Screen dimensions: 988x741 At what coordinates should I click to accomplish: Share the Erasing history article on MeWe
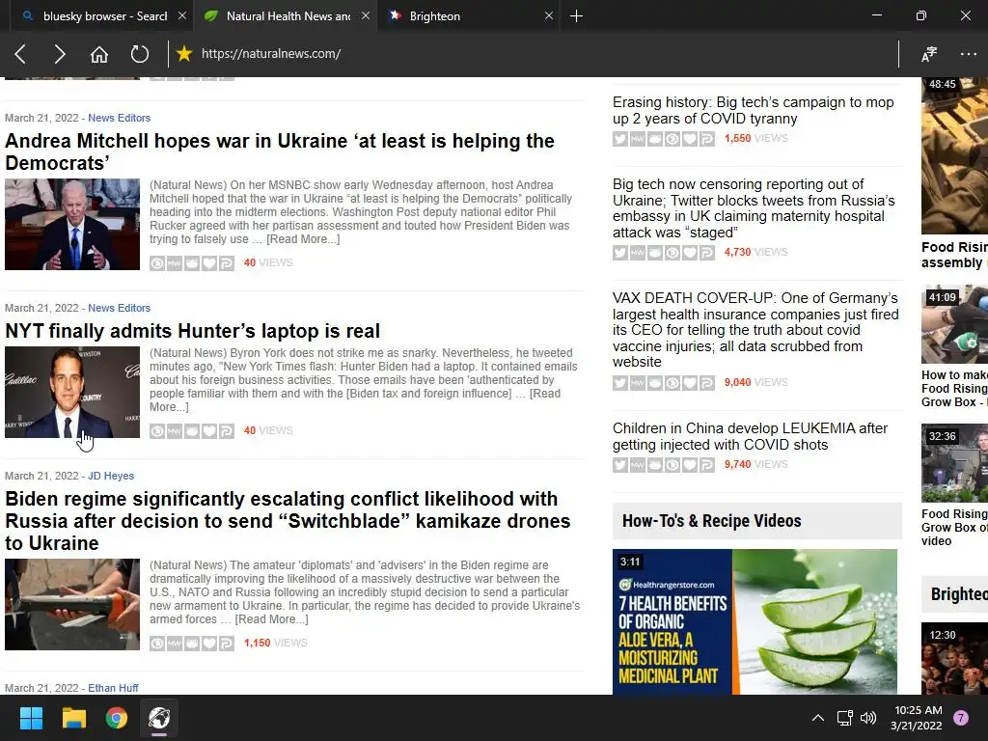click(638, 139)
